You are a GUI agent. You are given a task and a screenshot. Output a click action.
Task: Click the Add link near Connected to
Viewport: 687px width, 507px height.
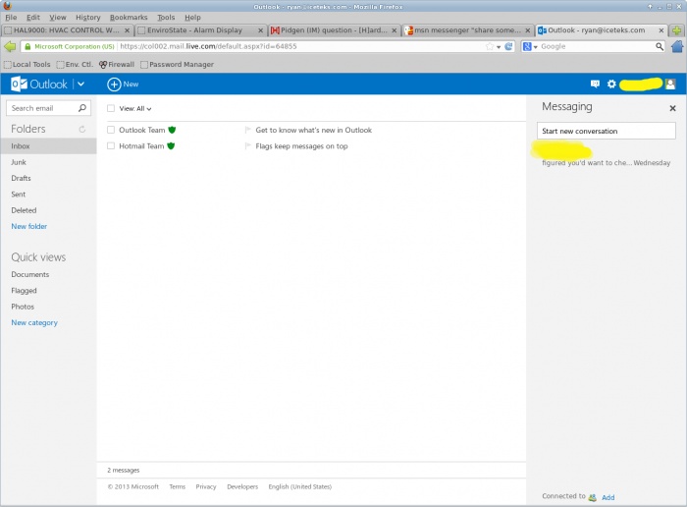tap(608, 497)
